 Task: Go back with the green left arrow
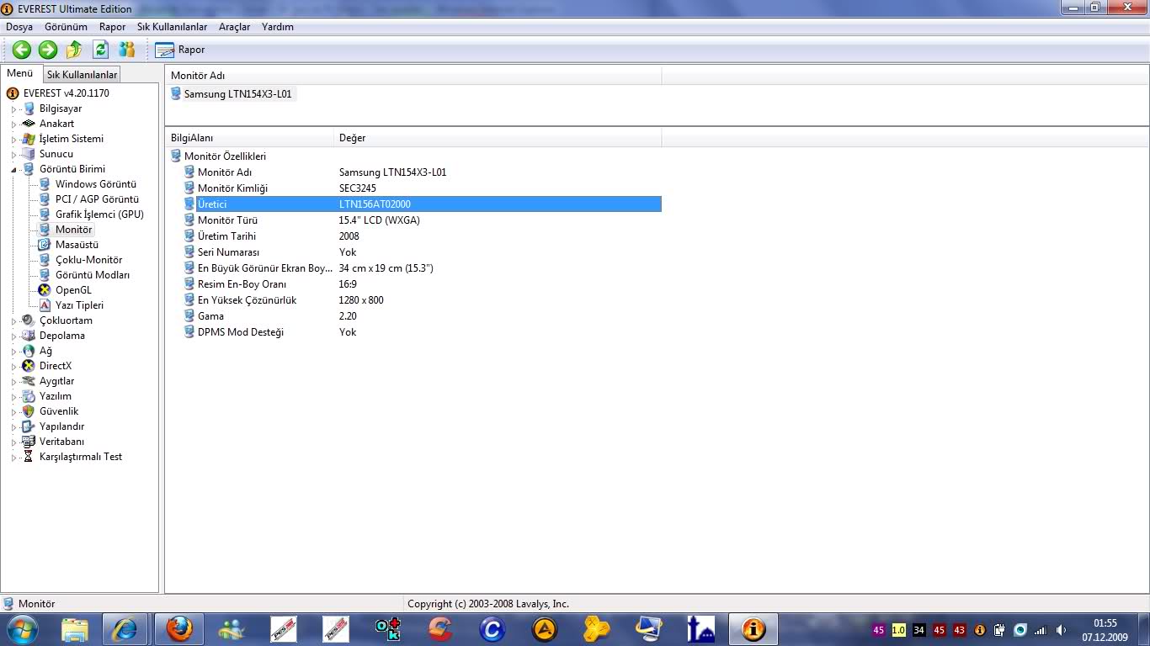[21, 50]
